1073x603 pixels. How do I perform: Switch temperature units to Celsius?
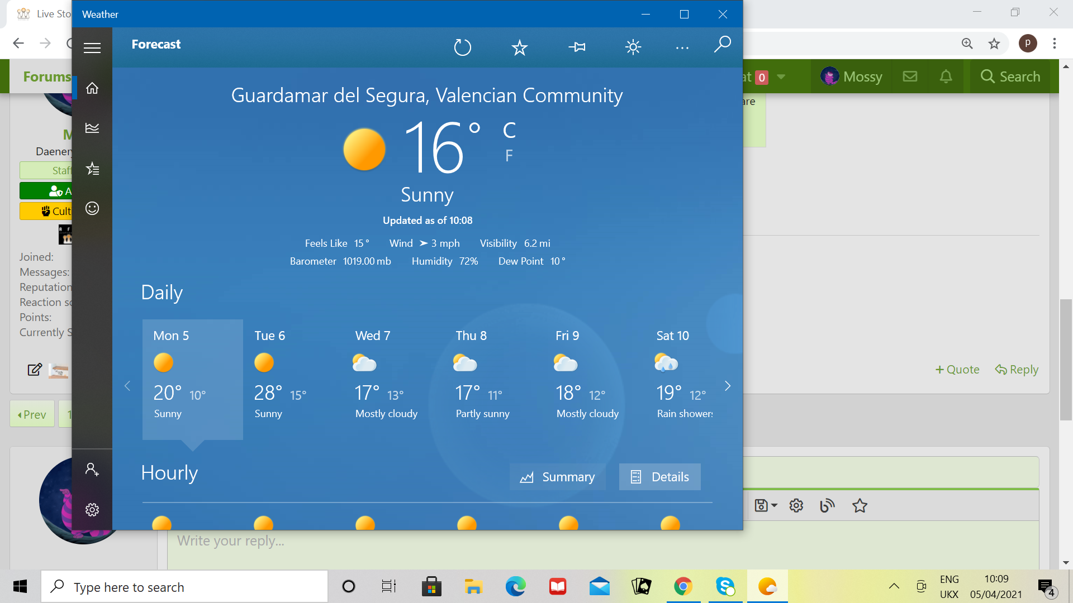pyautogui.click(x=509, y=131)
